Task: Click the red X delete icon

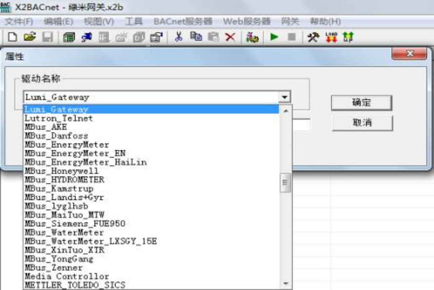Action: click(x=230, y=37)
